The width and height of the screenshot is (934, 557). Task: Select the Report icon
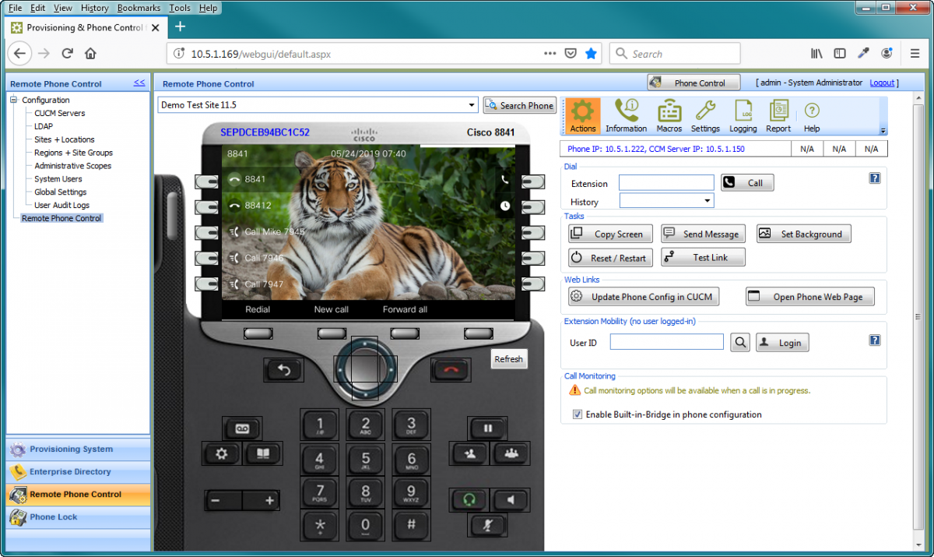[778, 115]
